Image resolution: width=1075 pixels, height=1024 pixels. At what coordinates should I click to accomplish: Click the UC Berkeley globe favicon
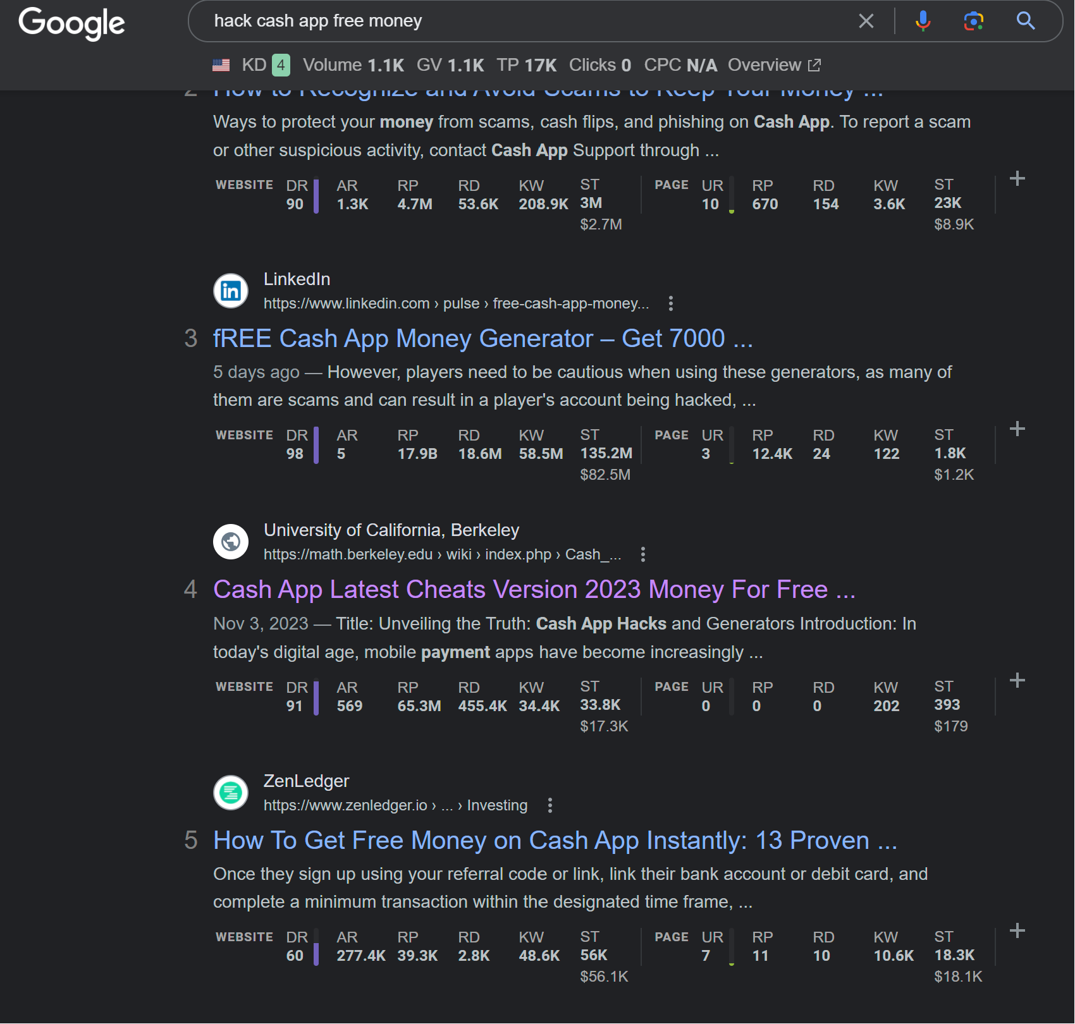tap(231, 542)
